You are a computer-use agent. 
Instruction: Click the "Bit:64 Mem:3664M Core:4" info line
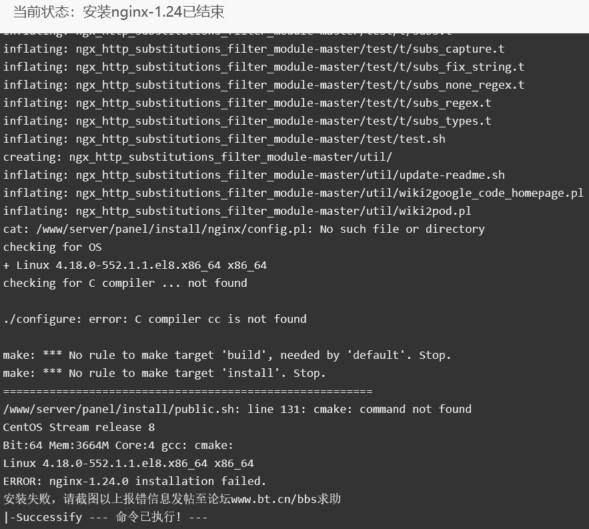(118, 445)
